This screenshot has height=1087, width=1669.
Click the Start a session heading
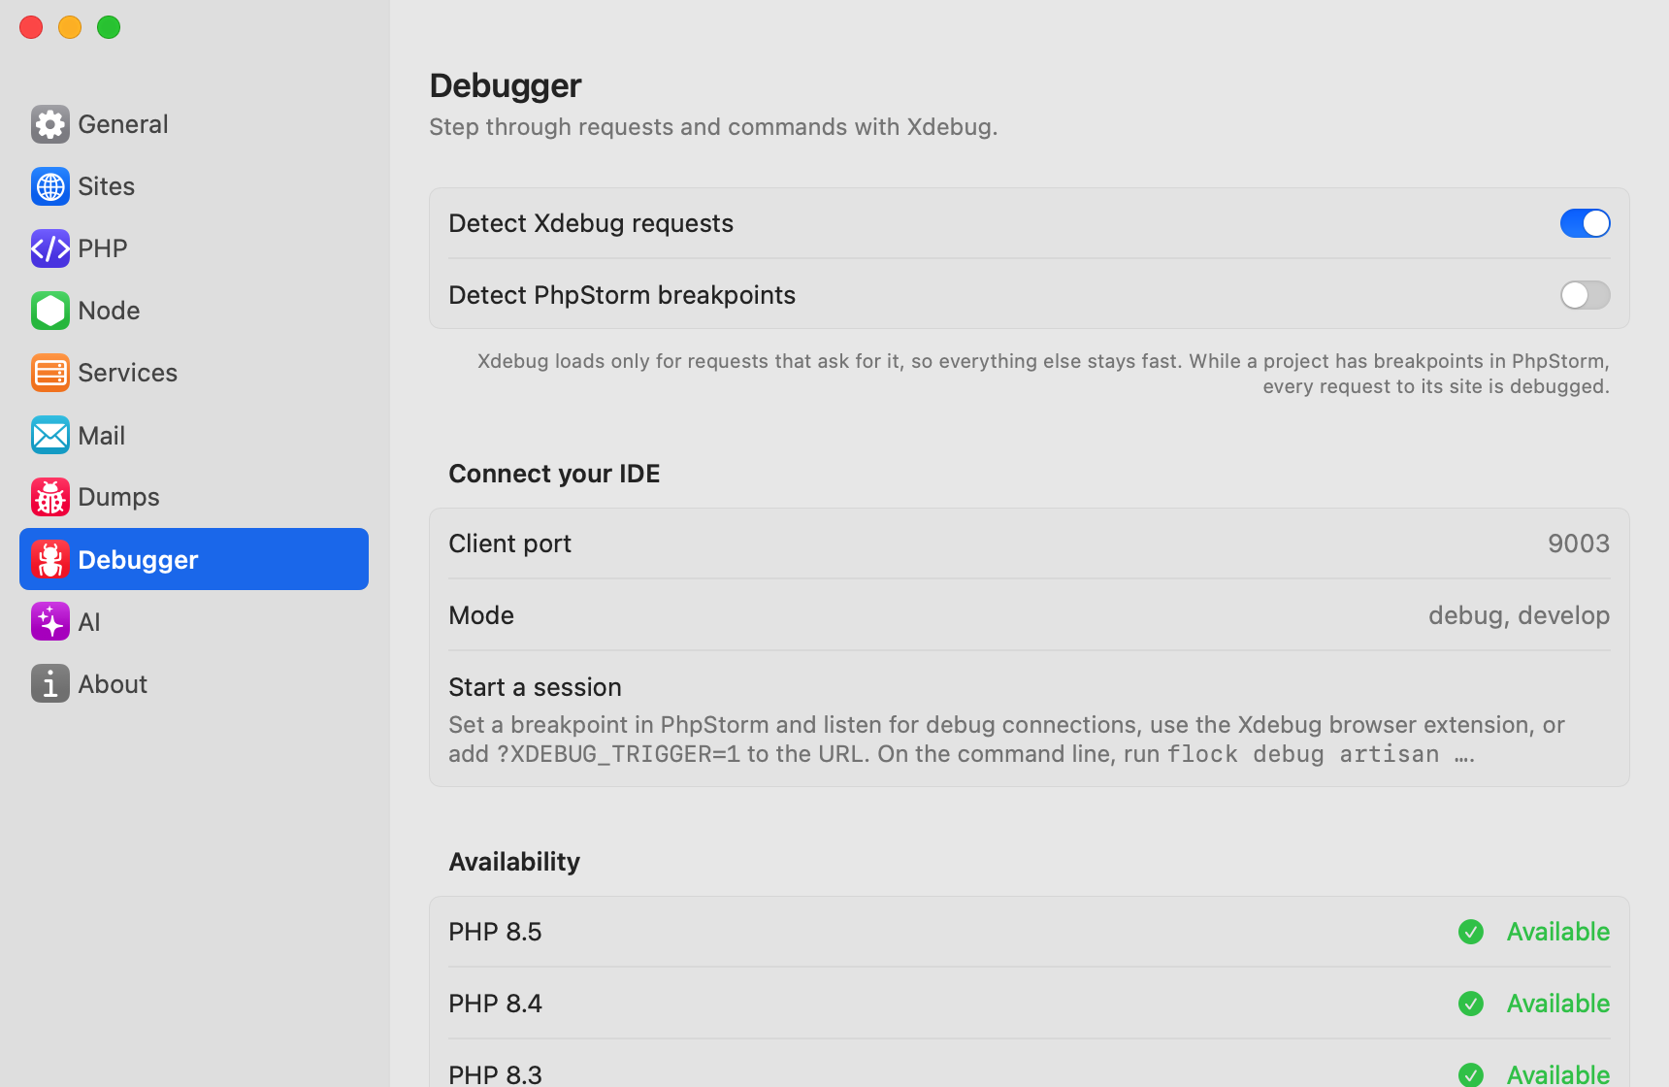coord(535,687)
